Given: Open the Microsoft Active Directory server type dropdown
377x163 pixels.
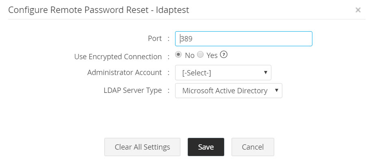Looking at the screenshot, I should pyautogui.click(x=228, y=90).
